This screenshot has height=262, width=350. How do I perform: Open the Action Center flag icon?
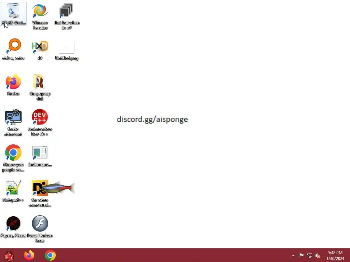click(301, 255)
